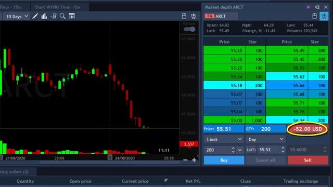
Task: Click the Cancel all button
Action: [x=265, y=160]
